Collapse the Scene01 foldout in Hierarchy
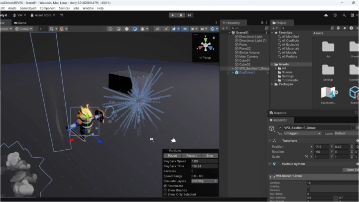This screenshot has width=359, height=202. point(230,32)
